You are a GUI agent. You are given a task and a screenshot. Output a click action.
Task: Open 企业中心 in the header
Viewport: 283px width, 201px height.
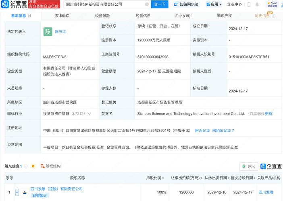[234, 4]
